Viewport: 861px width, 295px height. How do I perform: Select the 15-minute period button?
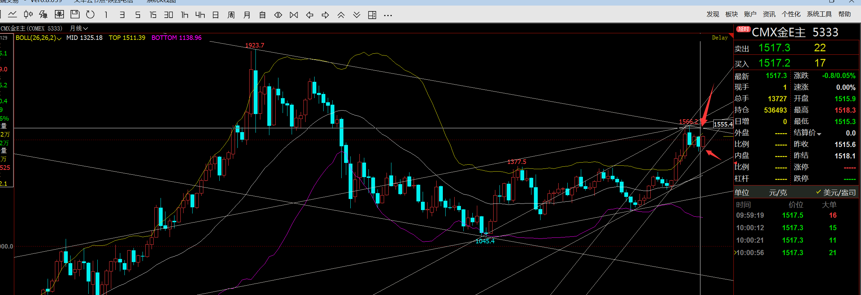point(153,15)
